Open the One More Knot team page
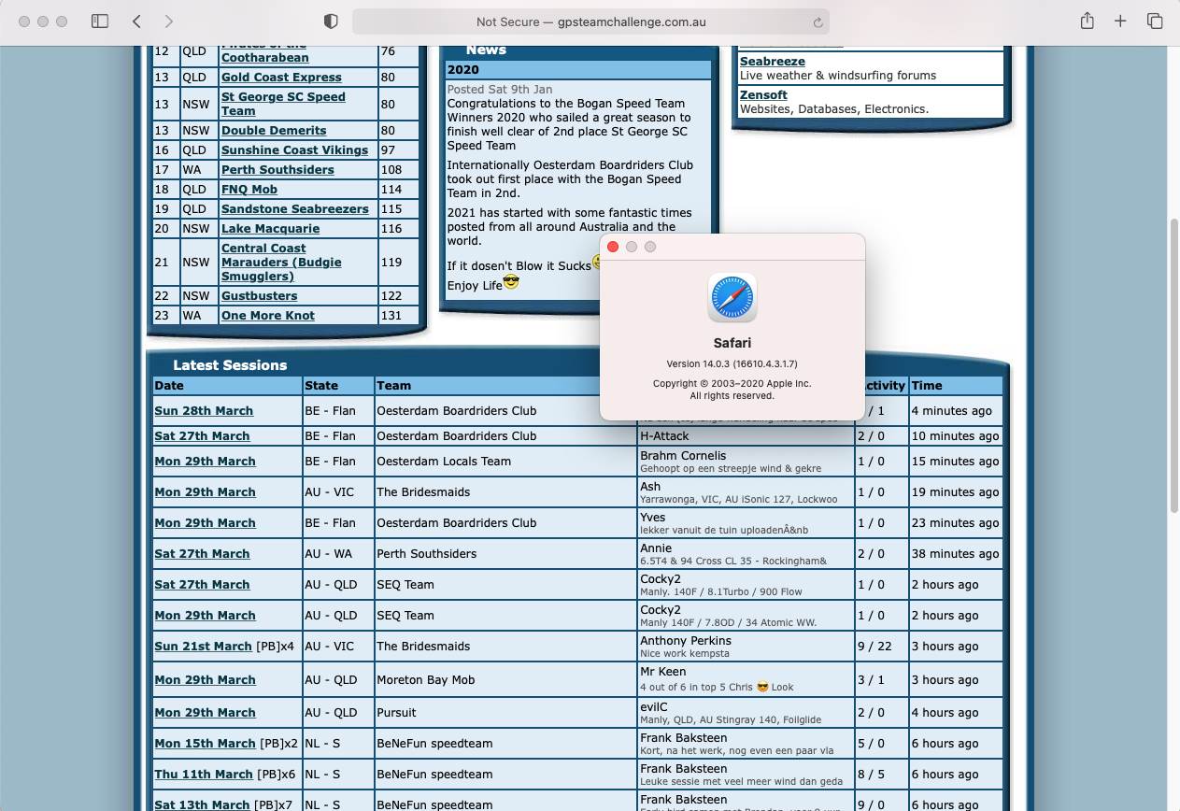Image resolution: width=1180 pixels, height=811 pixels. (268, 315)
